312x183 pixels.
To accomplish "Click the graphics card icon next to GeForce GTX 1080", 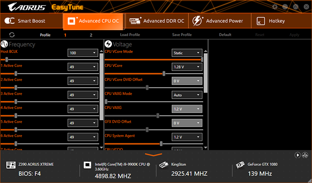I will coord(240,165).
